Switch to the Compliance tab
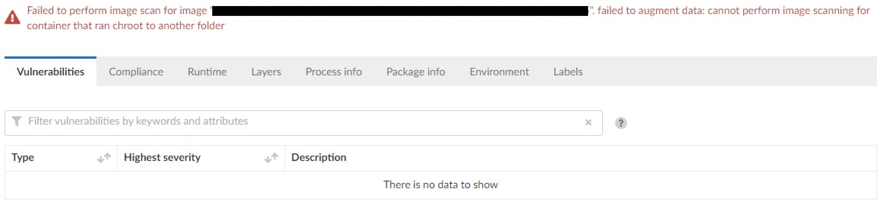The width and height of the screenshot is (880, 203). (136, 72)
